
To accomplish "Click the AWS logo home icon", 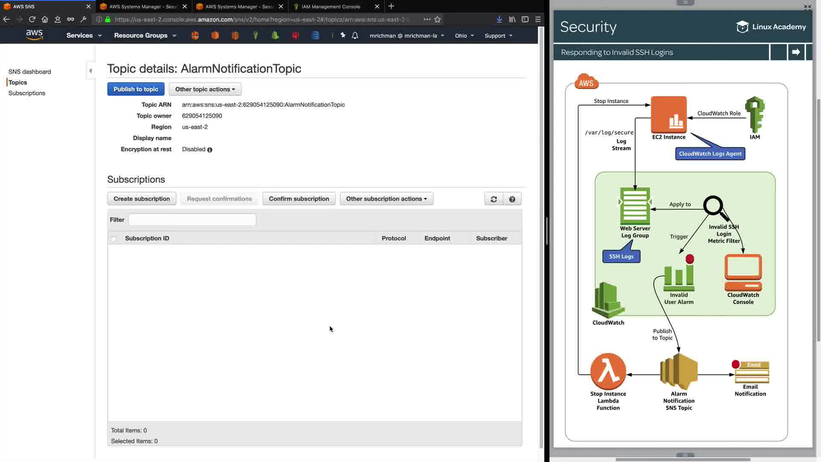I will 34,35.
